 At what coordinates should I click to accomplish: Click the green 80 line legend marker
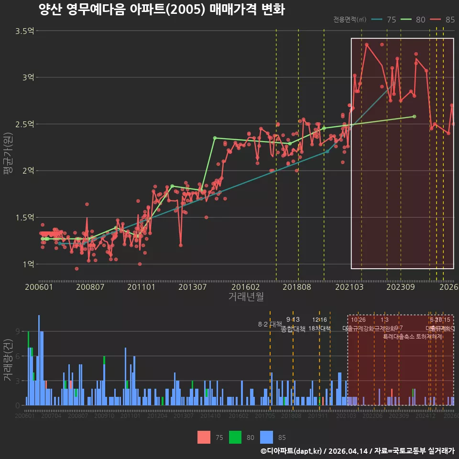[406, 19]
